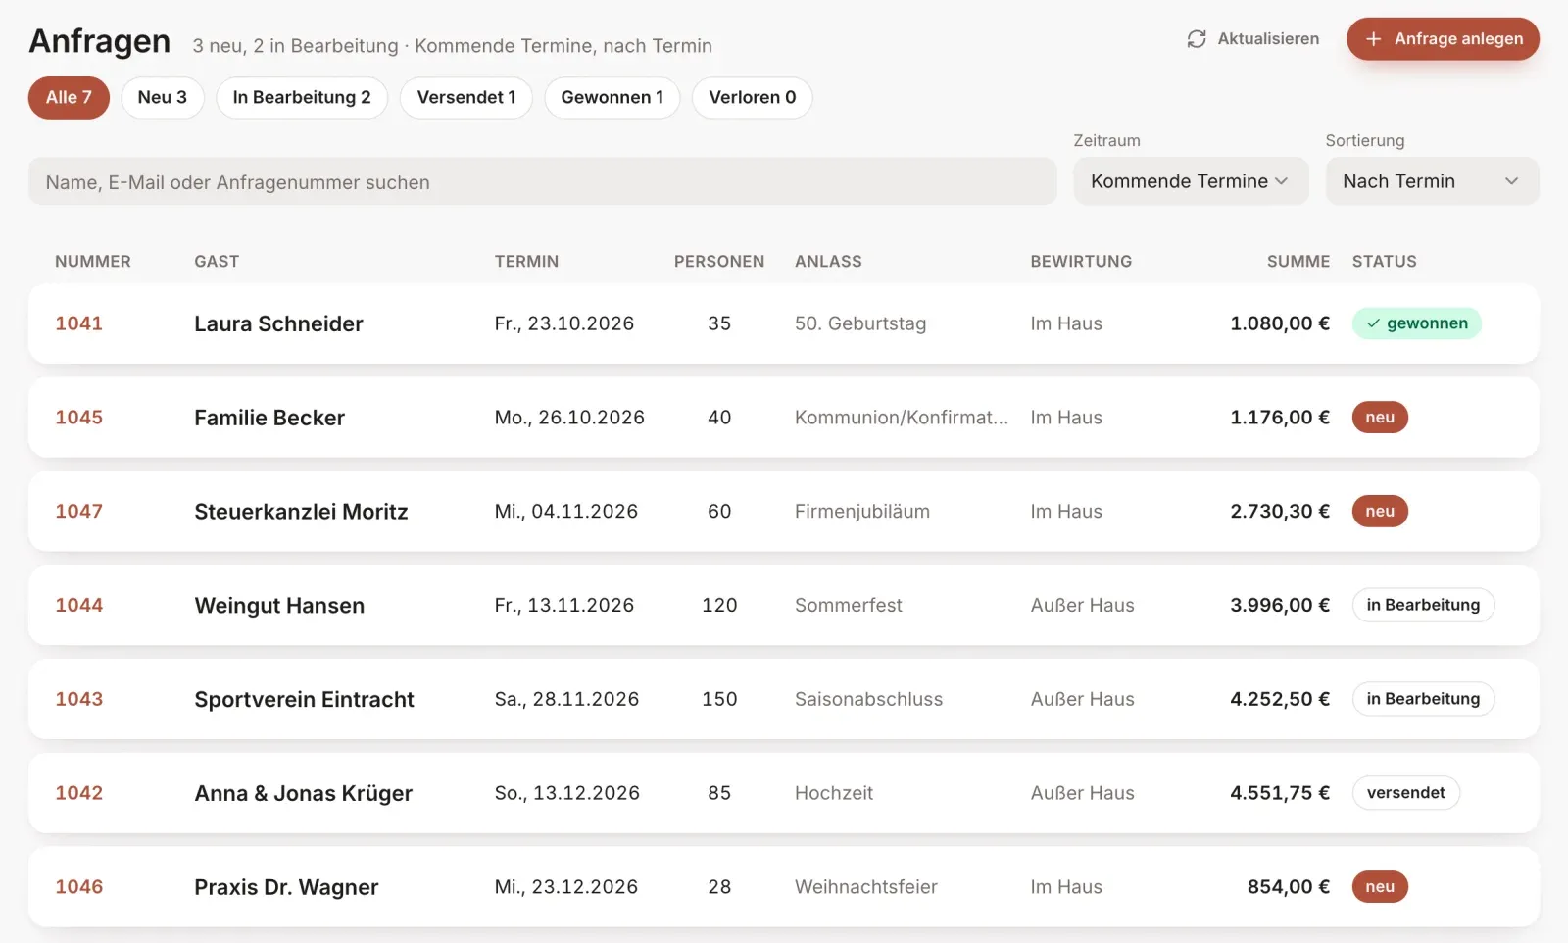Click the TERMIN column header

point(526,262)
